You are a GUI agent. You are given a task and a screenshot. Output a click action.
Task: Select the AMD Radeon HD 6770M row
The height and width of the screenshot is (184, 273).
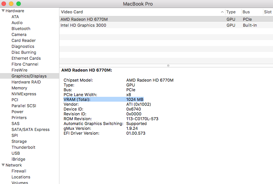[166, 19]
